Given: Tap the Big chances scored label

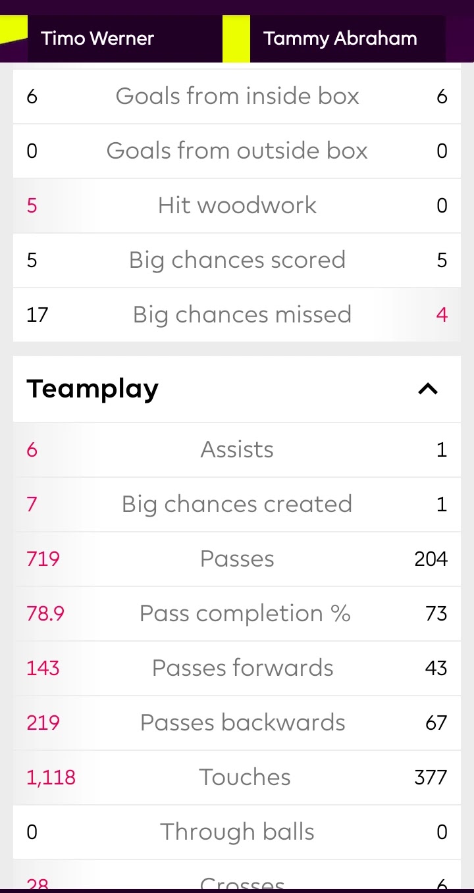Looking at the screenshot, I should point(237,261).
